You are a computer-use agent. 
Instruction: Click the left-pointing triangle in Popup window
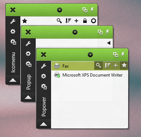point(109,43)
